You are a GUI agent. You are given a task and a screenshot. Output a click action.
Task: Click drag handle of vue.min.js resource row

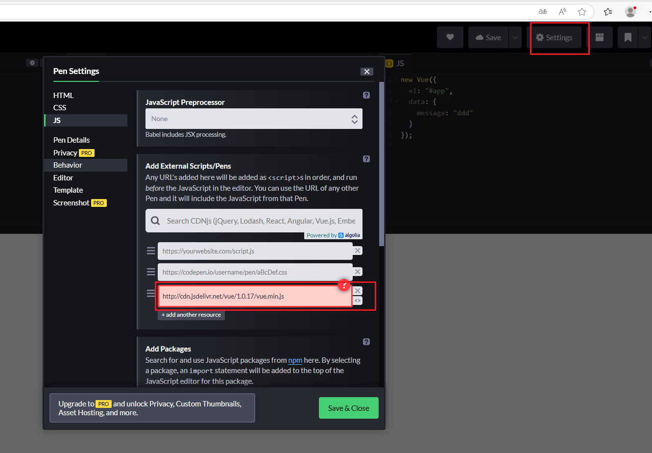[151, 293]
